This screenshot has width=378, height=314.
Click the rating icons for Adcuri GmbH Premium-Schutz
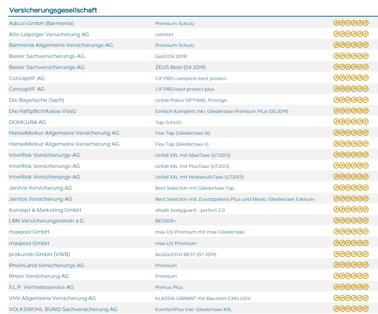pyautogui.click(x=351, y=23)
